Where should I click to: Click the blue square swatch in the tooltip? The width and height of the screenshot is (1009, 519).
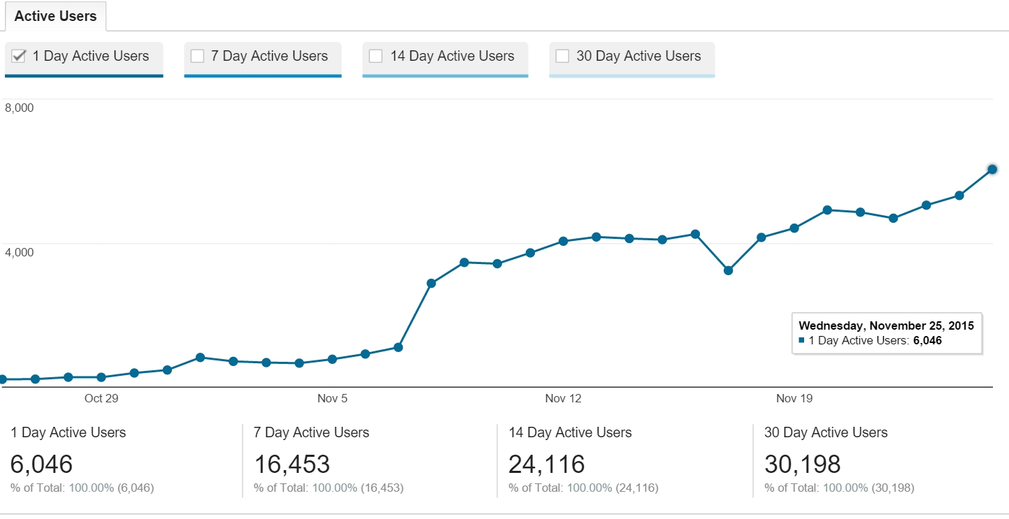pyautogui.click(x=801, y=340)
